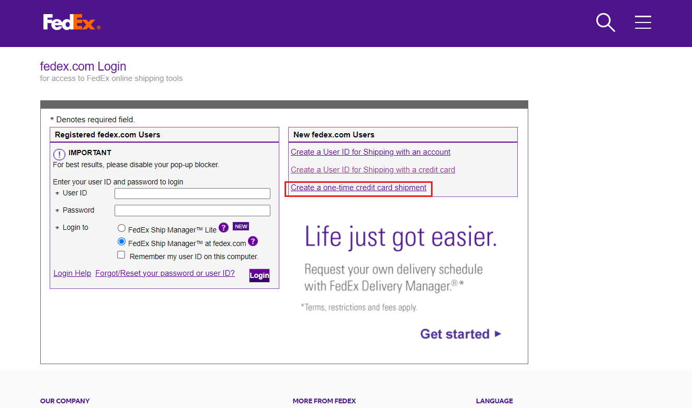Focus the Password input field
The width and height of the screenshot is (692, 408).
click(192, 211)
